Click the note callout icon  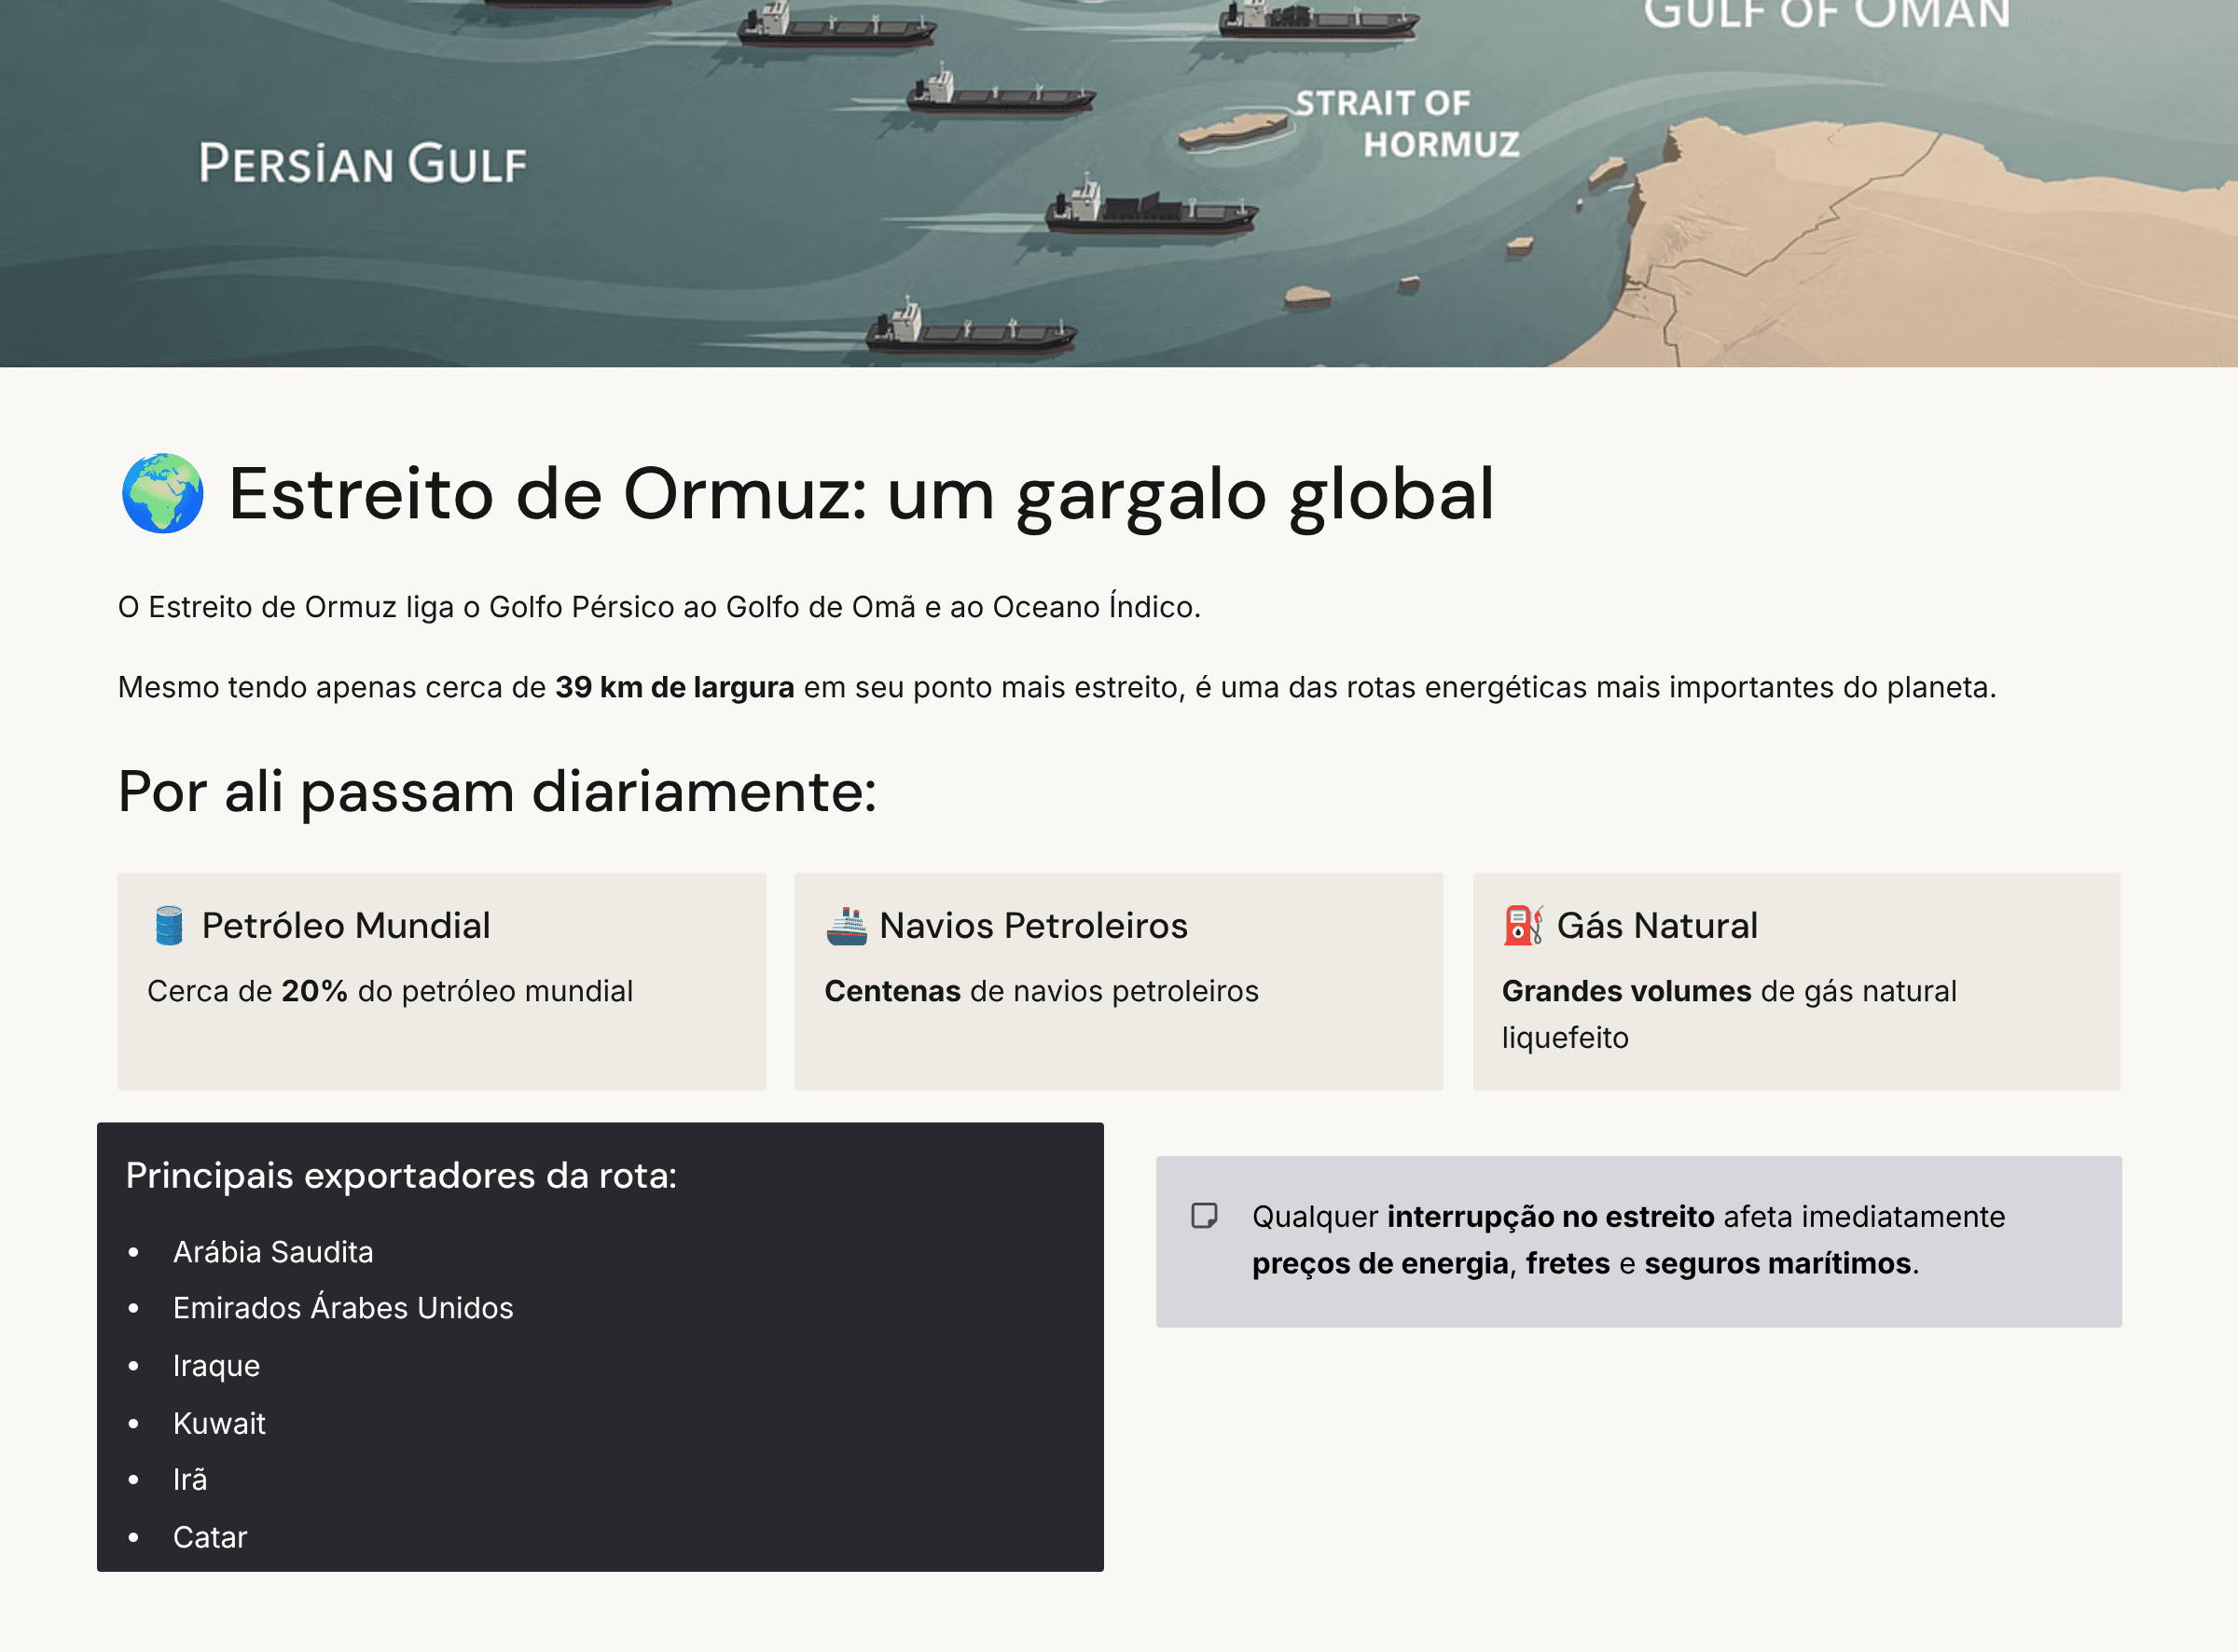[1204, 1216]
